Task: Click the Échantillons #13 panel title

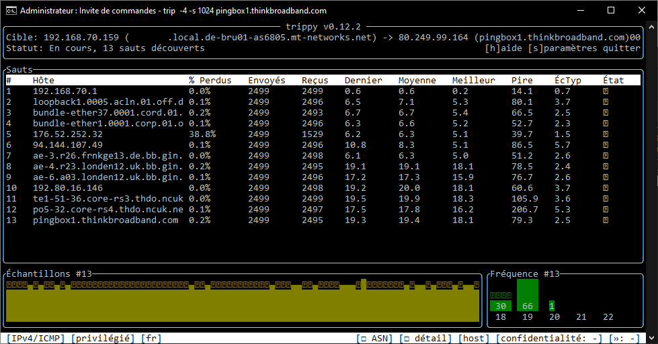Action: point(49,274)
